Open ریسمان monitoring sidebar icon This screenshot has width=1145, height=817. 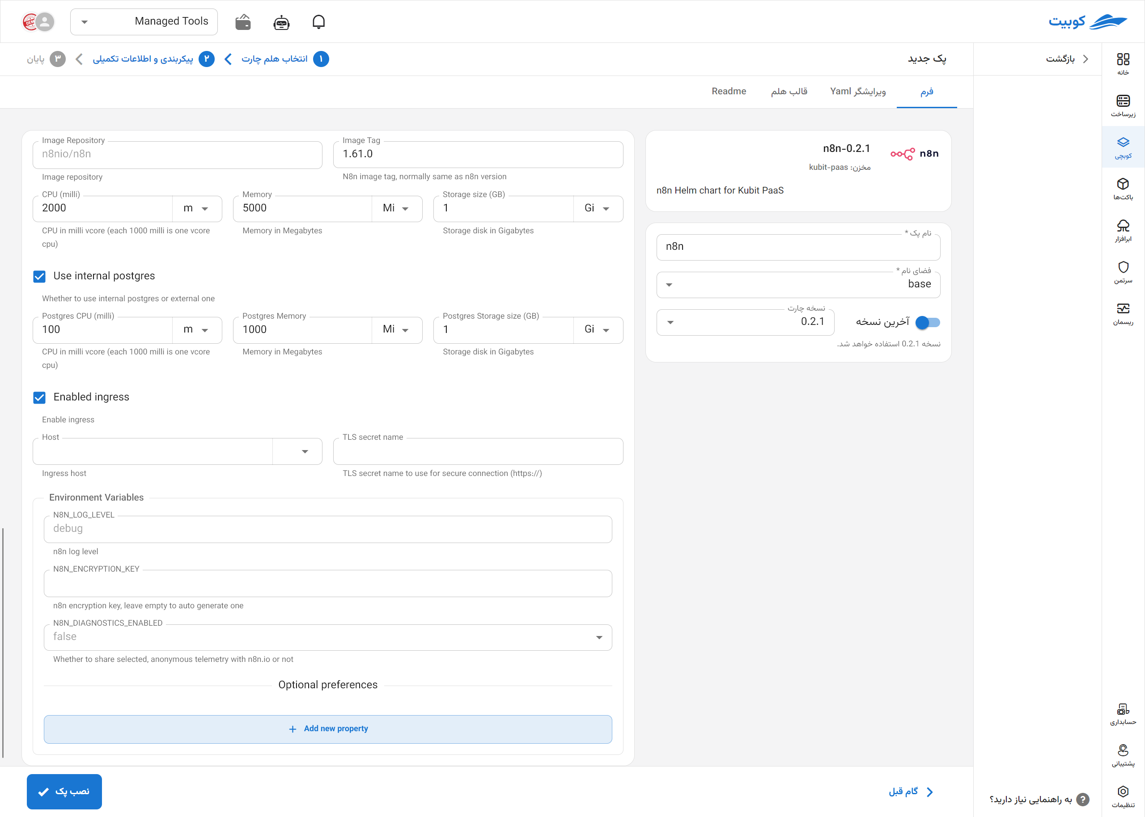tap(1123, 314)
